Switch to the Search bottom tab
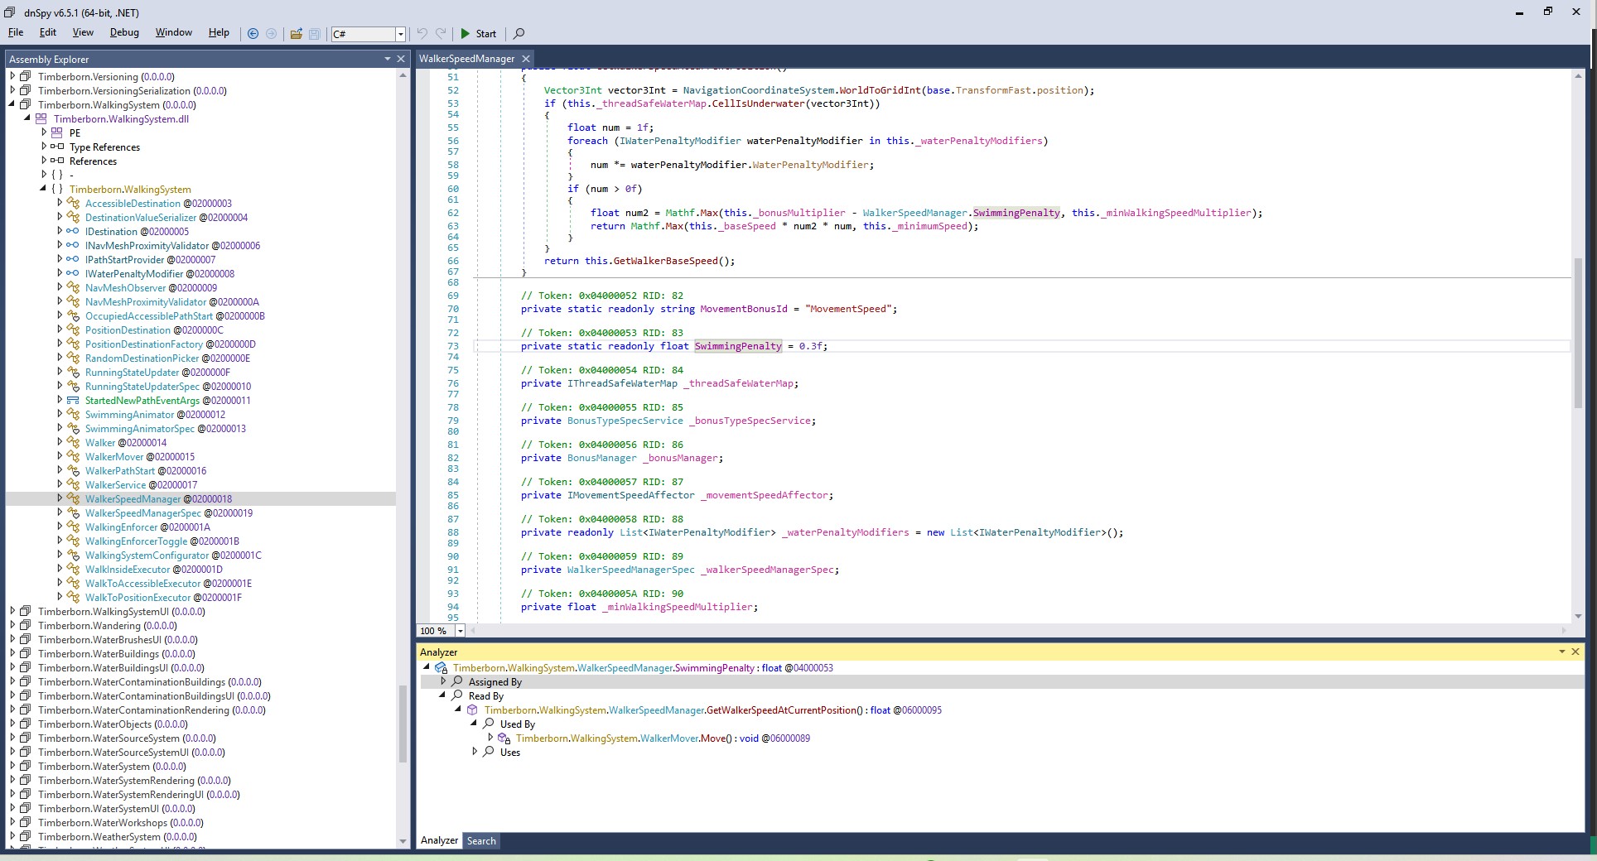Viewport: 1597px width, 861px height. tap(481, 840)
